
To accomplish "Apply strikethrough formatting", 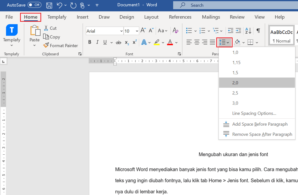I will click(x=118, y=42).
